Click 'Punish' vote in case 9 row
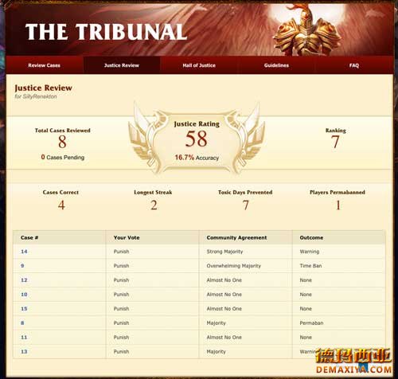The image size is (398, 379). pyautogui.click(x=121, y=266)
